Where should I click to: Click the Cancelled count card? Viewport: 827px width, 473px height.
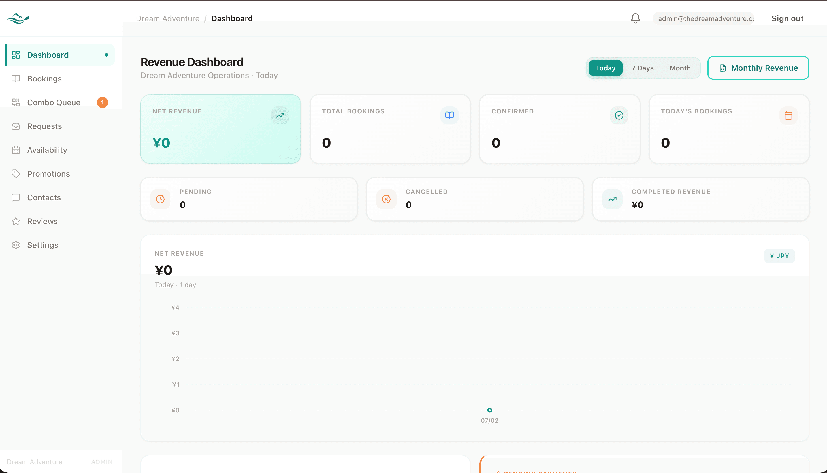tap(475, 199)
